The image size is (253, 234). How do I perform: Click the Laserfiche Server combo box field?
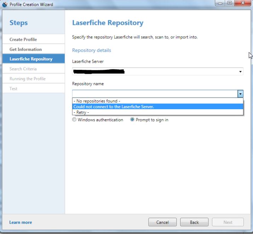(x=158, y=72)
